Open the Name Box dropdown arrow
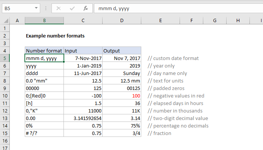 coord(36,8)
